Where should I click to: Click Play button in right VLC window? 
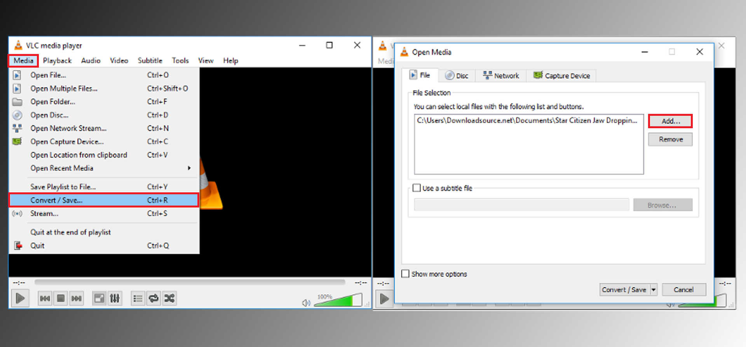[384, 299]
